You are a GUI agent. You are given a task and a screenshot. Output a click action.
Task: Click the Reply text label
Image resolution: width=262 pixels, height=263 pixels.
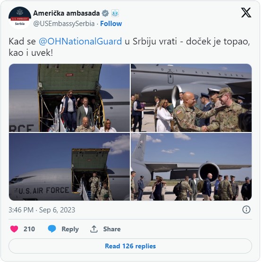tap(70, 229)
